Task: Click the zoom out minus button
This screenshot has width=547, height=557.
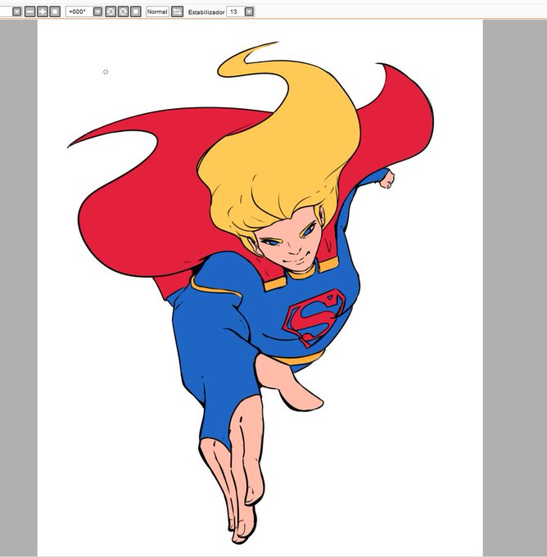Action: (x=29, y=11)
